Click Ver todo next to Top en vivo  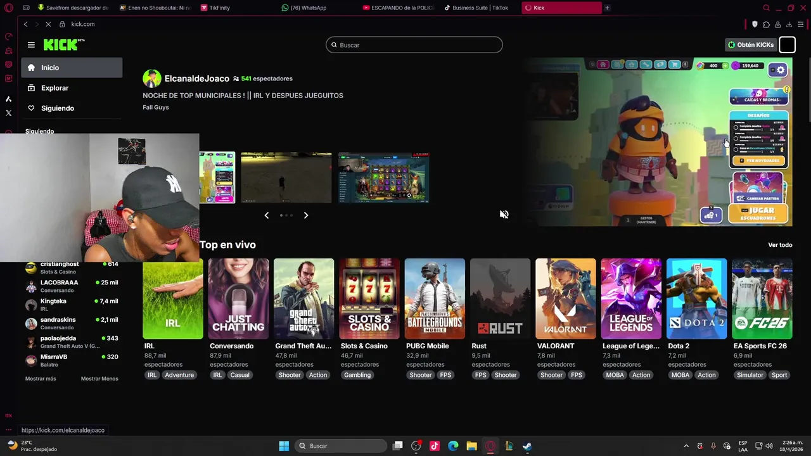780,245
